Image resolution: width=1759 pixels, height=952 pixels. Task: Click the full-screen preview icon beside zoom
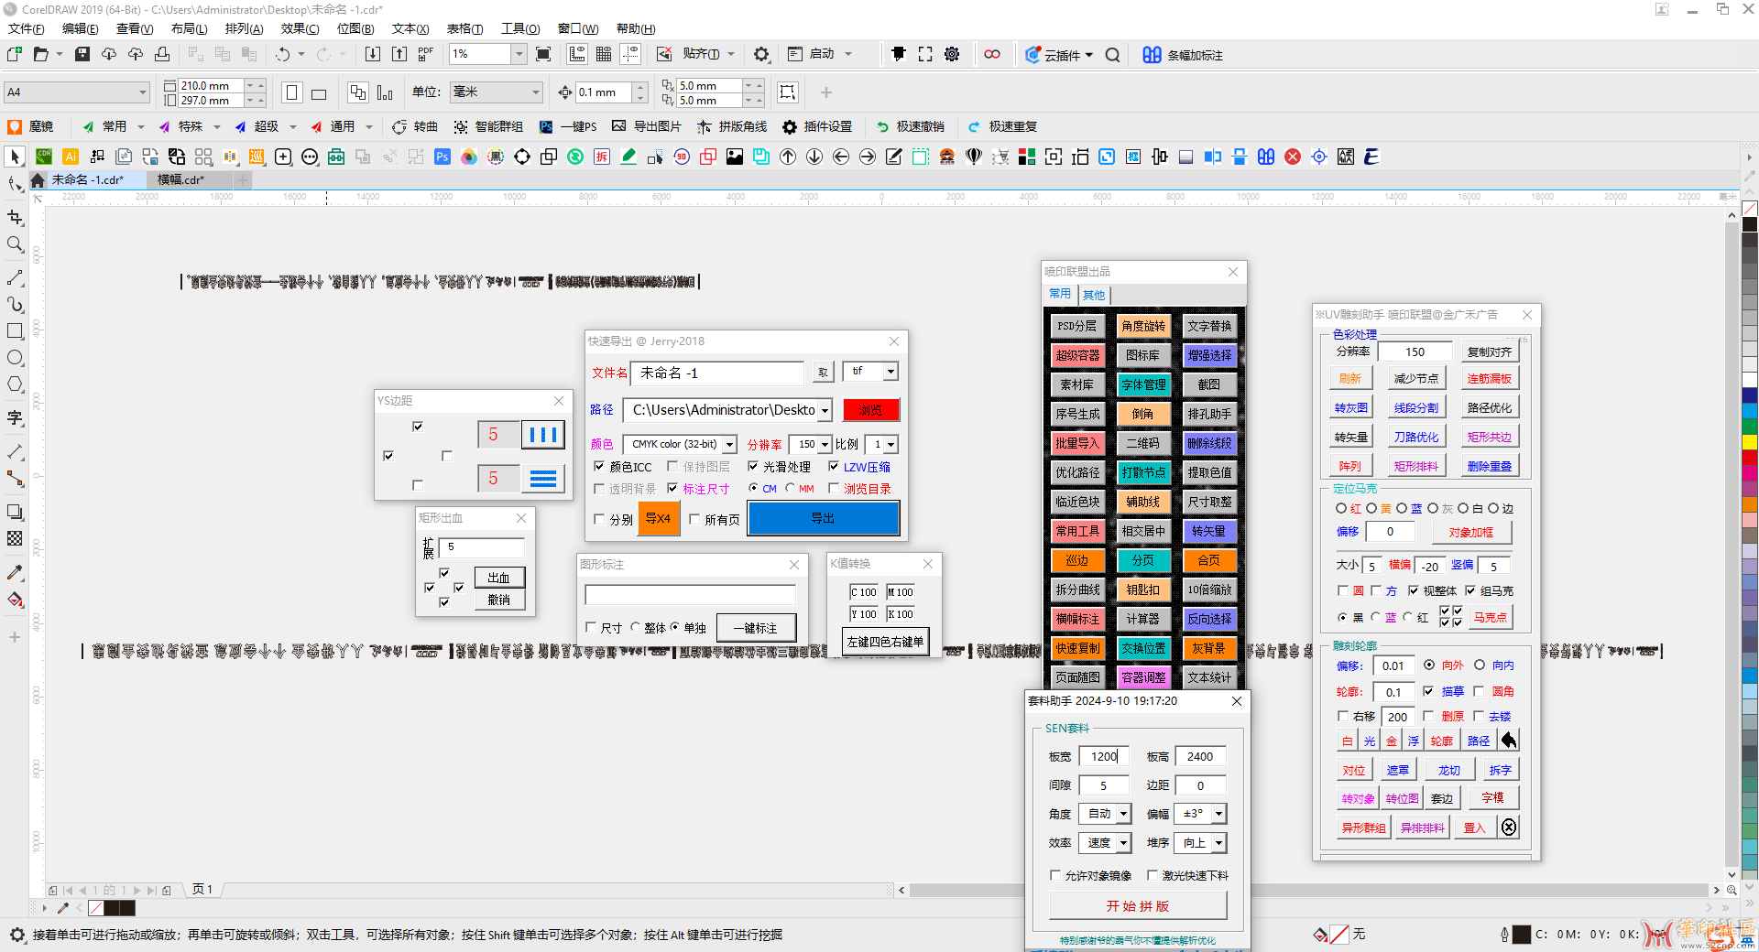tap(543, 55)
